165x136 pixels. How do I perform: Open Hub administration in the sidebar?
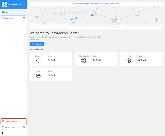tap(13, 121)
